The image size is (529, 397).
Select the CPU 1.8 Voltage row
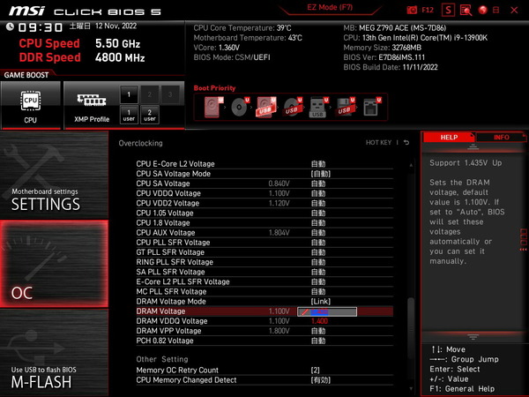pos(264,222)
